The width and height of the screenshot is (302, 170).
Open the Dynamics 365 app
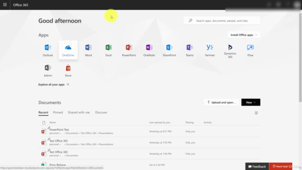click(x=230, y=51)
